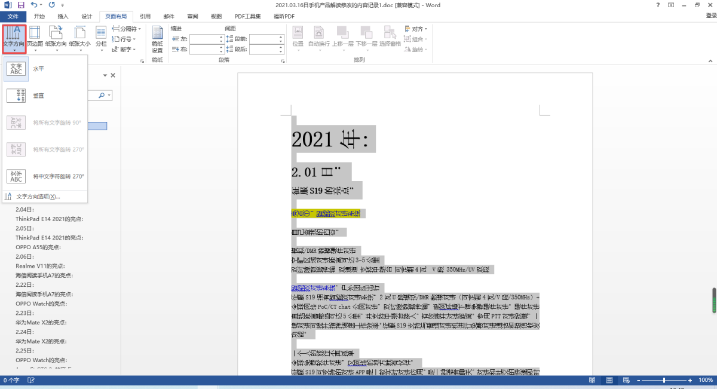717x389 pixels.
Task: Choose the 垂直 vertical text option
Action: tap(38, 96)
